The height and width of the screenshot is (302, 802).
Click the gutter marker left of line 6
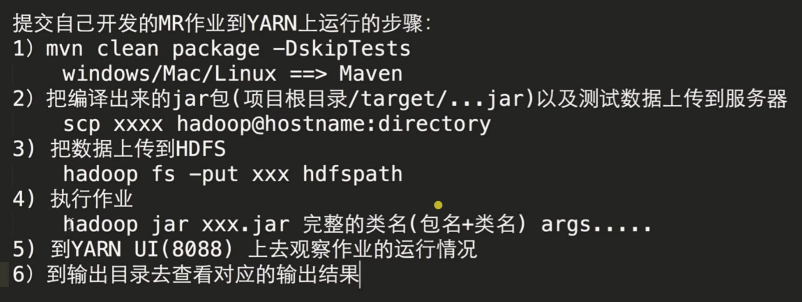tap(4, 274)
